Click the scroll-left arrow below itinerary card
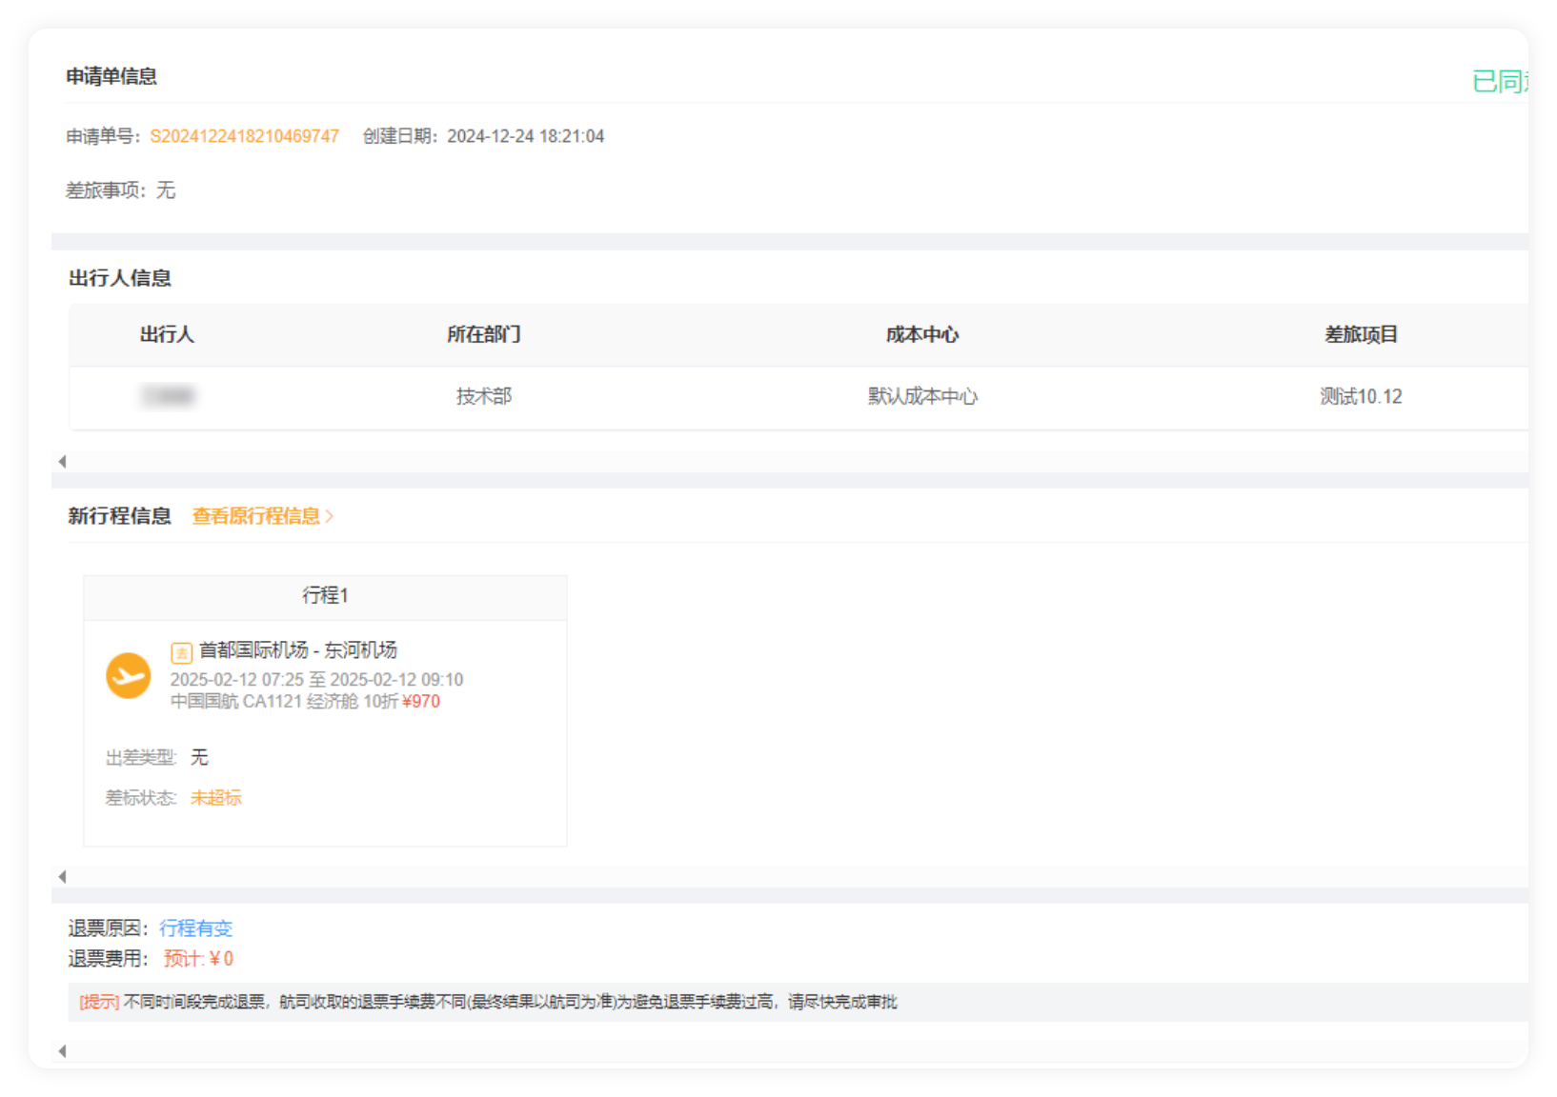 click(62, 876)
